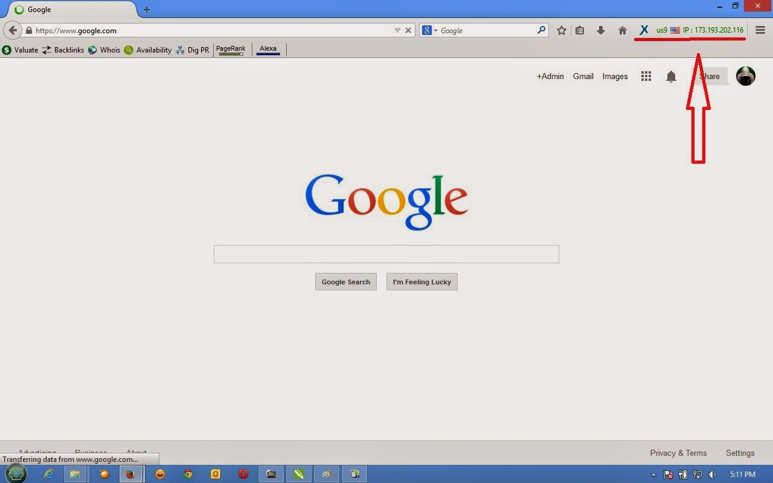
Task: Click the Google Search button
Action: point(346,282)
